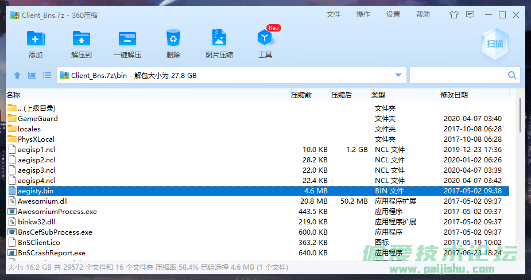
Task: Select the BnSClient.ico file name
Action: click(x=39, y=243)
